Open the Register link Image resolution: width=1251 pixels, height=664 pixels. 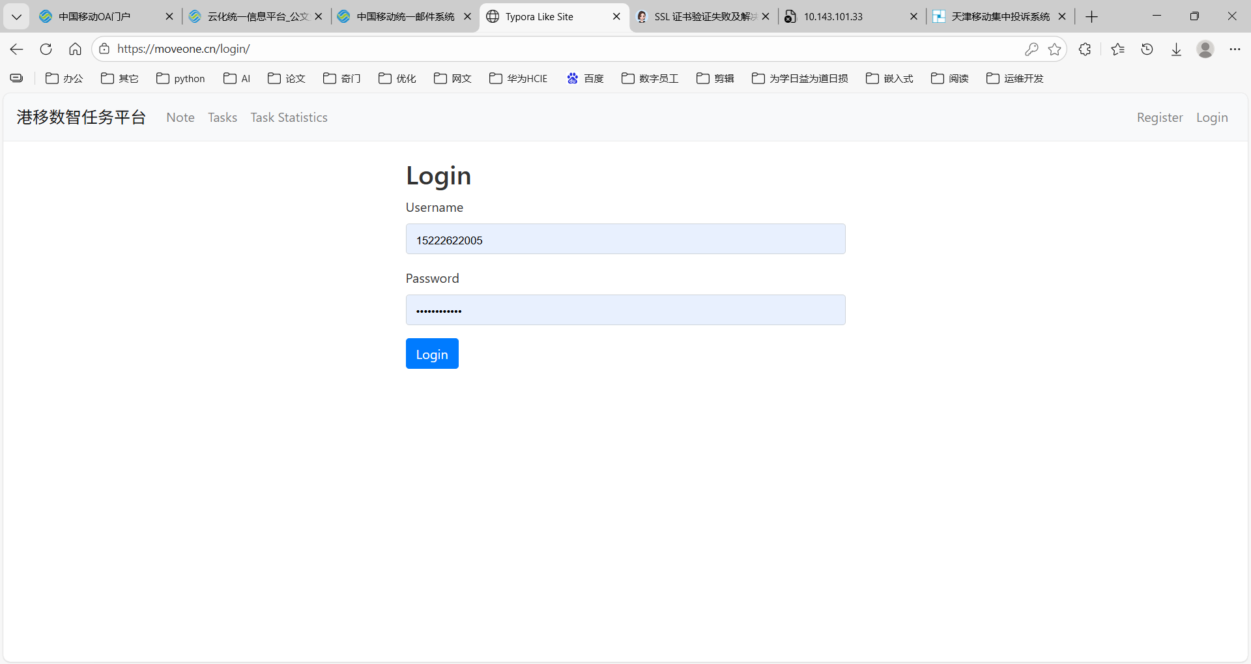pos(1159,117)
